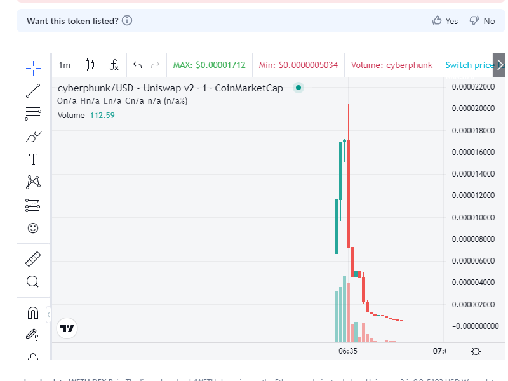This screenshot has height=381, width=508.
Task: Open the Indicators fx menu
Action: point(114,64)
